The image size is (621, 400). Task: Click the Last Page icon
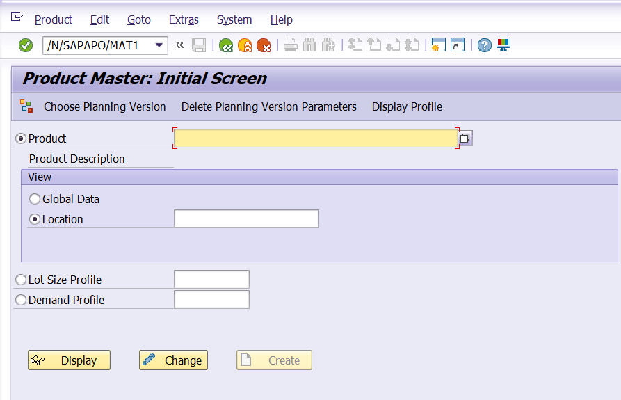click(x=412, y=45)
